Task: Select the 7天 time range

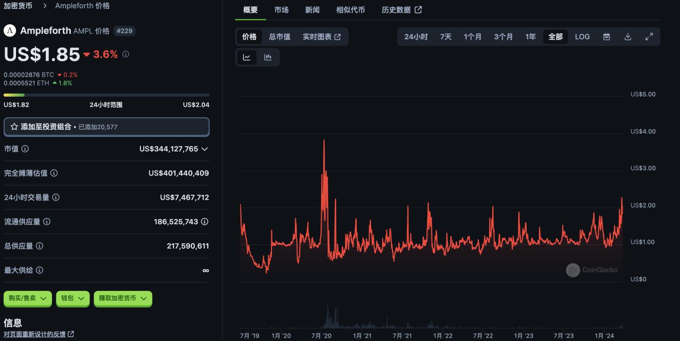Action: pos(445,37)
